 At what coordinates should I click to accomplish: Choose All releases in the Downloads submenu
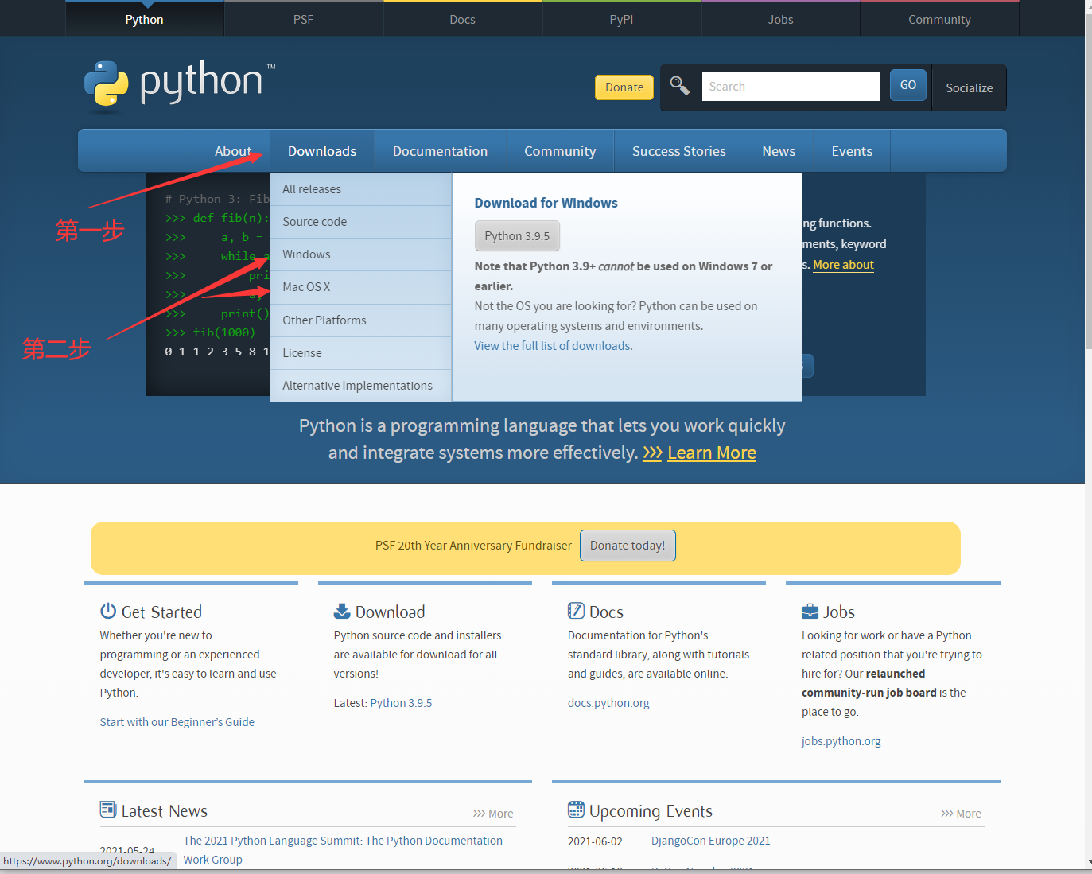click(312, 189)
